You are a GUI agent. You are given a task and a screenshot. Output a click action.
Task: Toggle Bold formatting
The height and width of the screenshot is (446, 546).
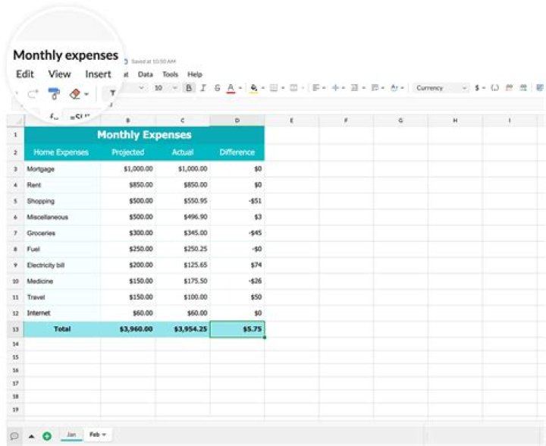[189, 88]
